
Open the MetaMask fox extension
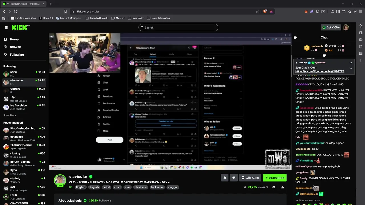(306, 11)
